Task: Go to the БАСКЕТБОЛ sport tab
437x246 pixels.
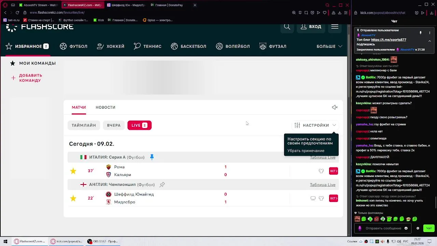Action: pyautogui.click(x=188, y=46)
